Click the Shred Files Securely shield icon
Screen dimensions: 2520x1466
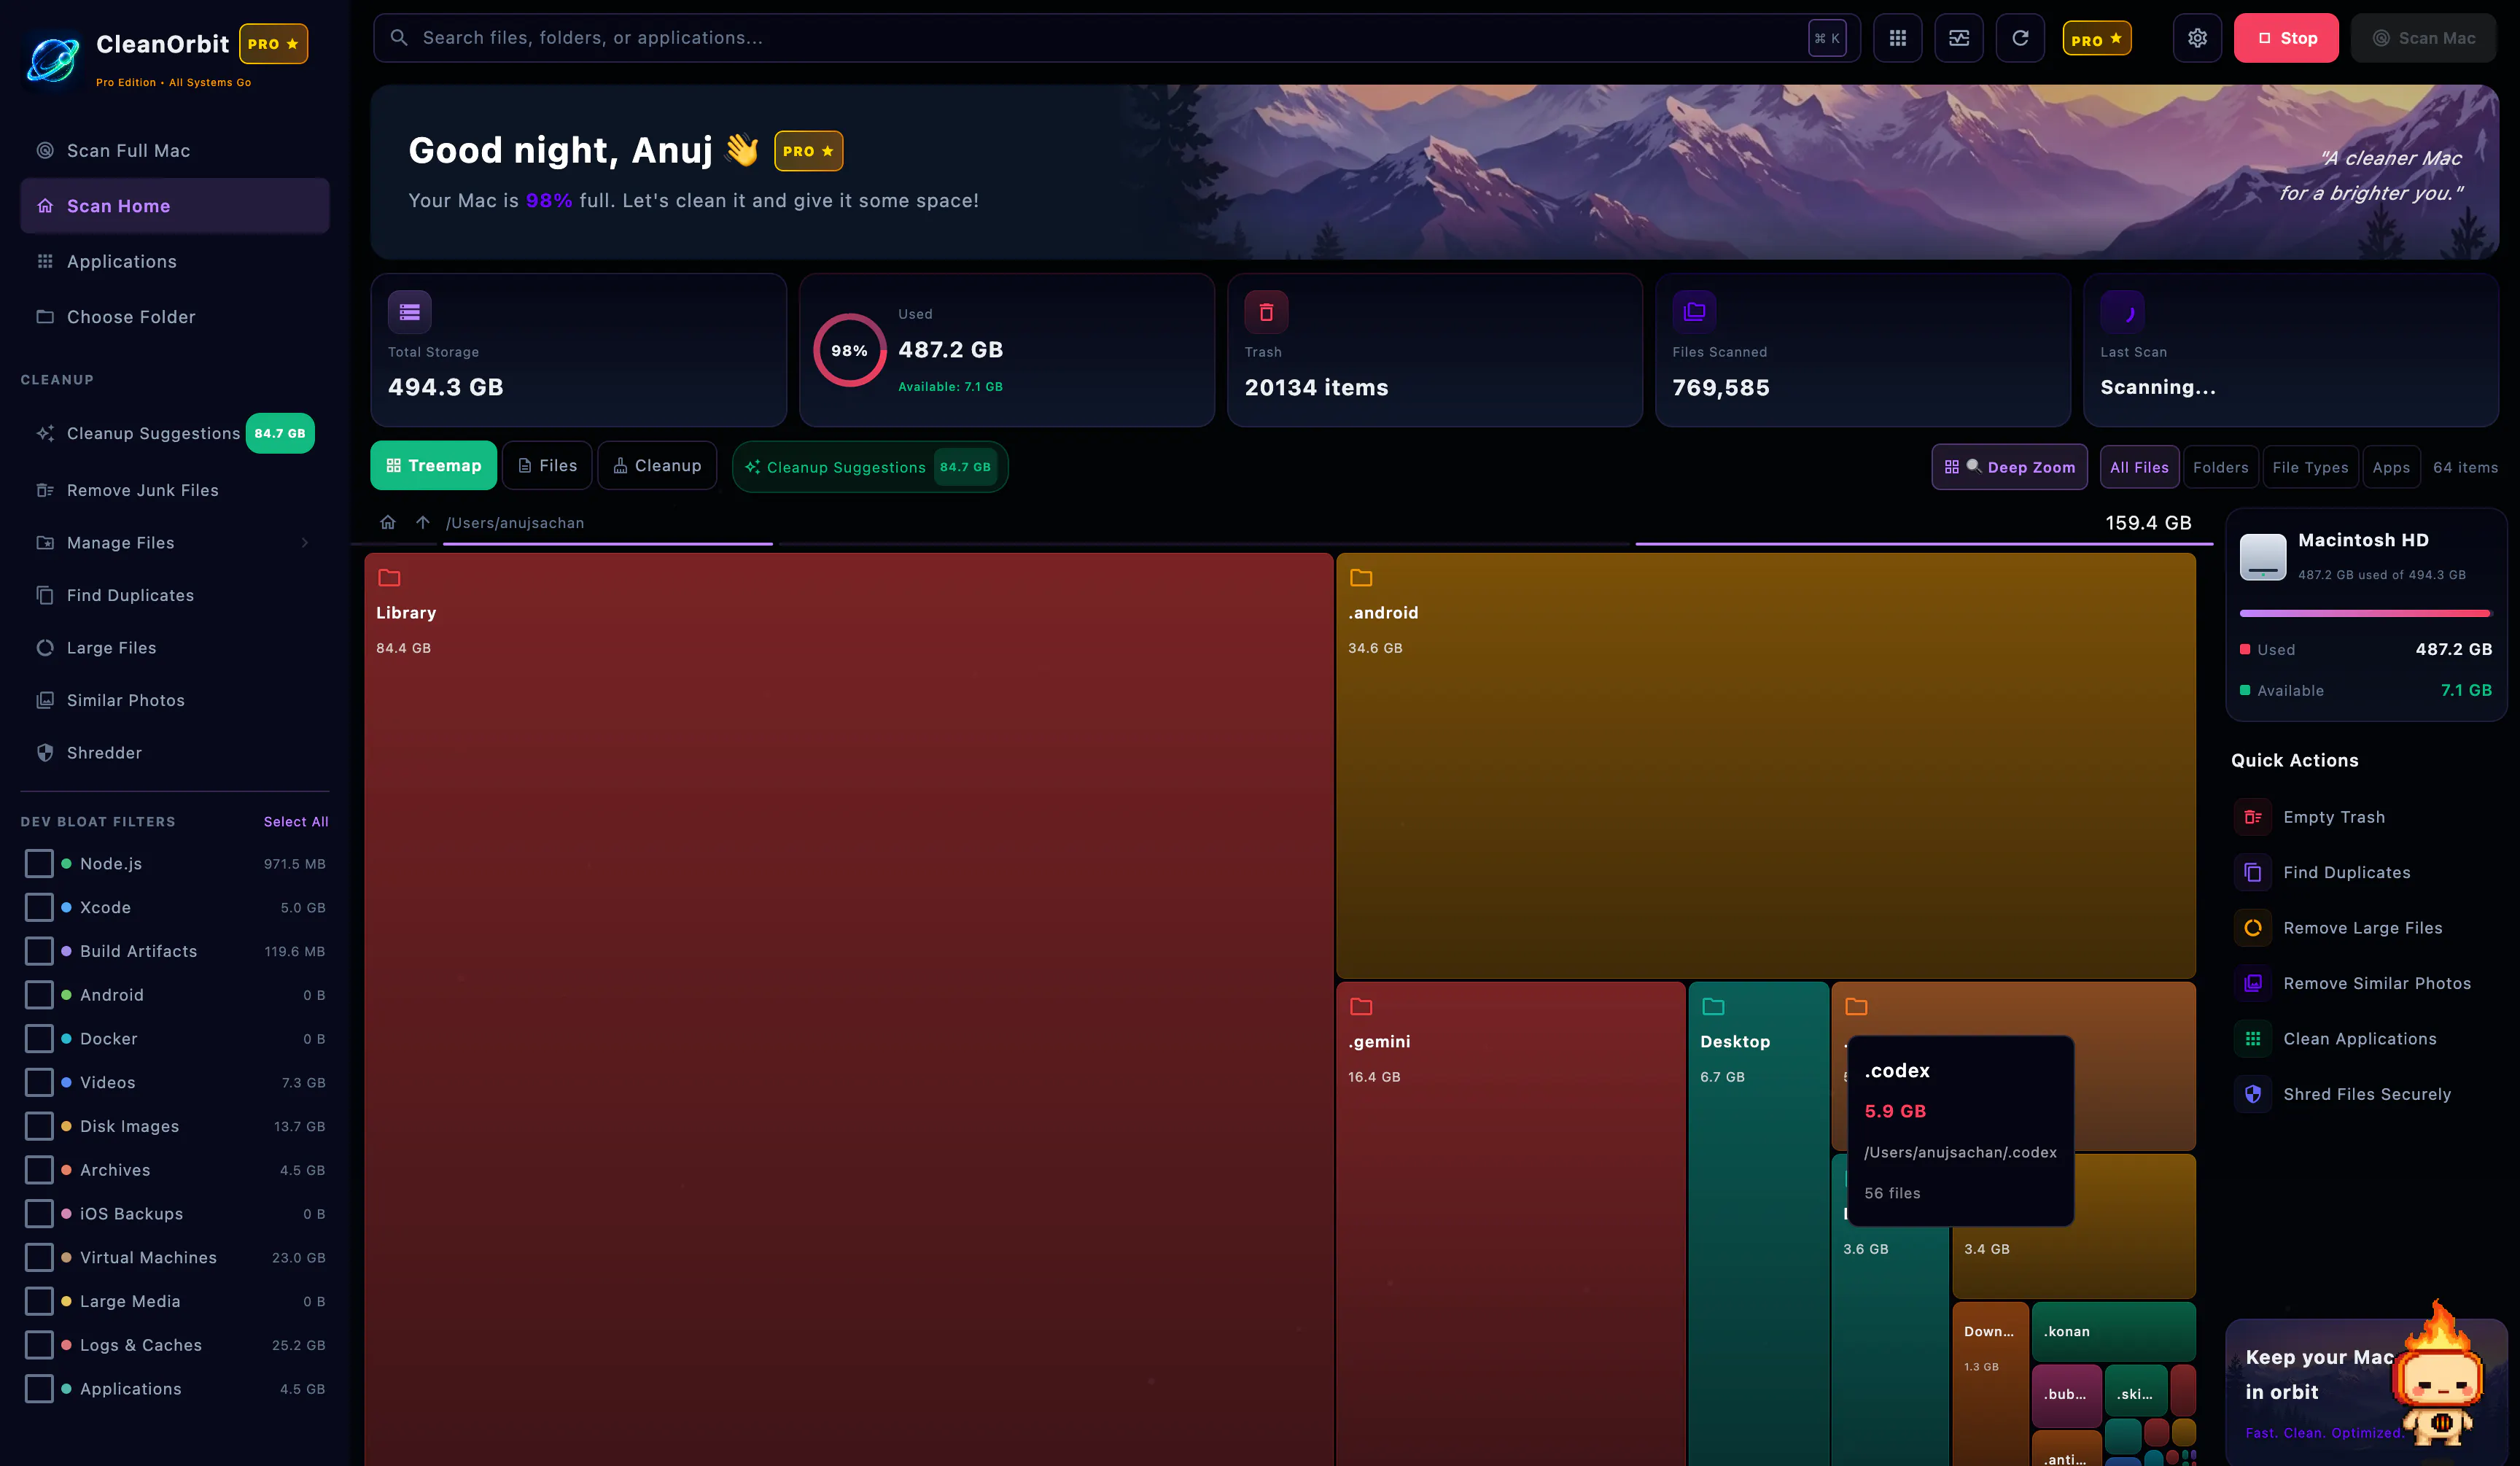click(x=2252, y=1094)
